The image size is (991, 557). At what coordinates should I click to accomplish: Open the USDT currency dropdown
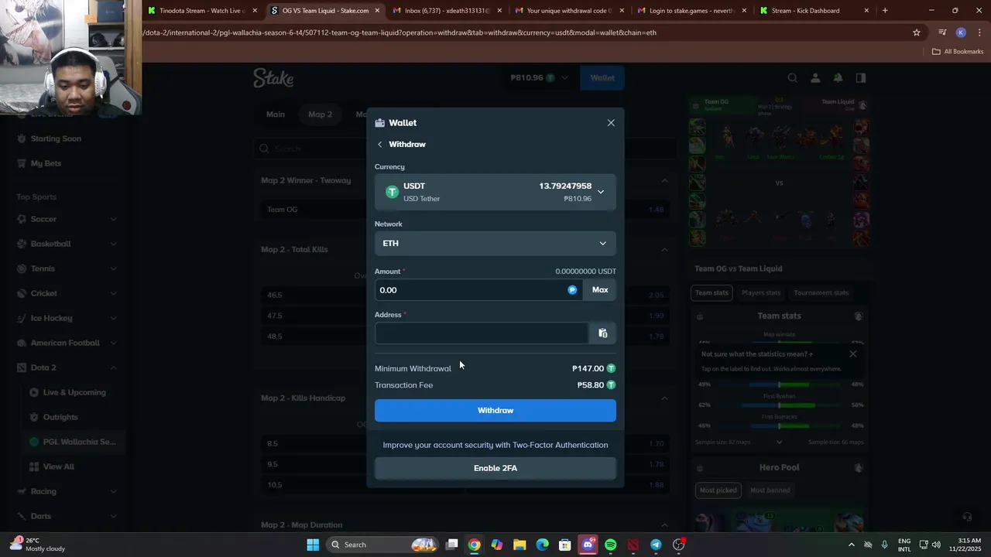[495, 192]
